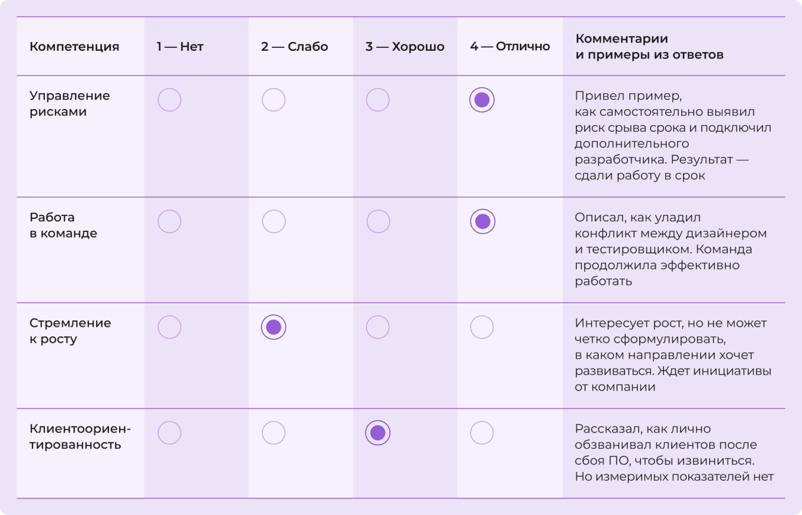Click the Комментарии и примеры из ответов header
Screen dimensions: 802x515
pyautogui.click(x=649, y=47)
